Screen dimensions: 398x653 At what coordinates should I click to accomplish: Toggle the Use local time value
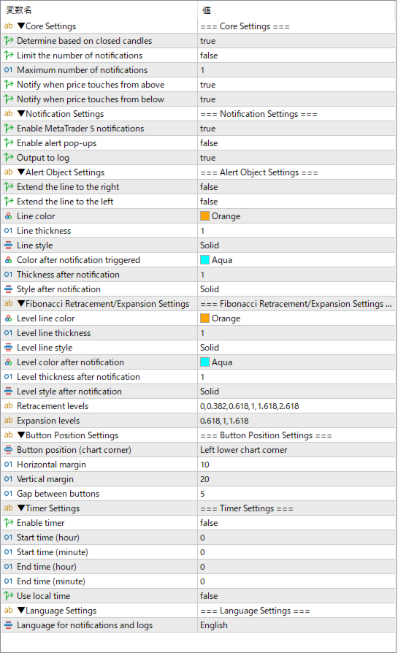pyautogui.click(x=296, y=596)
